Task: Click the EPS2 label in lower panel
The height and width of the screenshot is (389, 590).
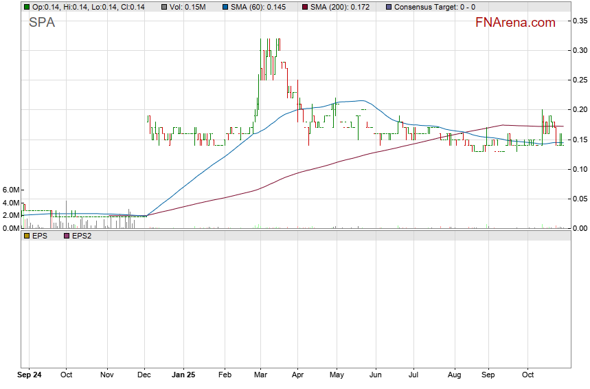Action: pyautogui.click(x=82, y=236)
